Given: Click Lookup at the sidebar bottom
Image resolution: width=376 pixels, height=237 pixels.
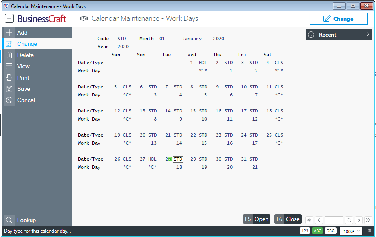Looking at the screenshot, I should coord(37,220).
